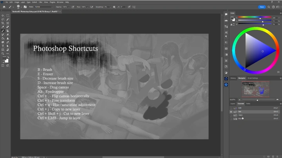The image size is (282, 158).
Task: Click the Navigator preview thumbnail
Action: [x=255, y=89]
